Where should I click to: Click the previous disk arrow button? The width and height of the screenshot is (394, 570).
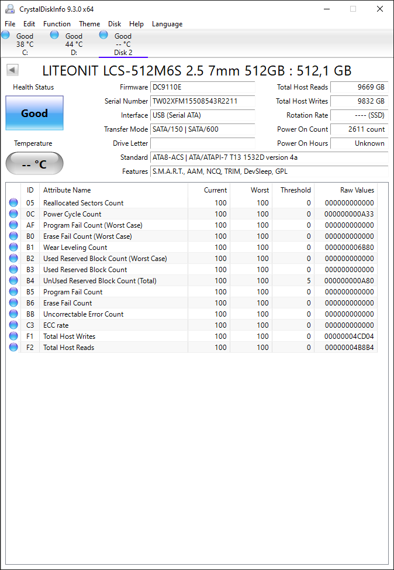pyautogui.click(x=13, y=70)
